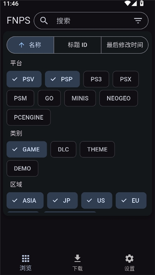Tap the ascending arrow on 名称 sort
The image size is (155, 275).
(x=22, y=45)
